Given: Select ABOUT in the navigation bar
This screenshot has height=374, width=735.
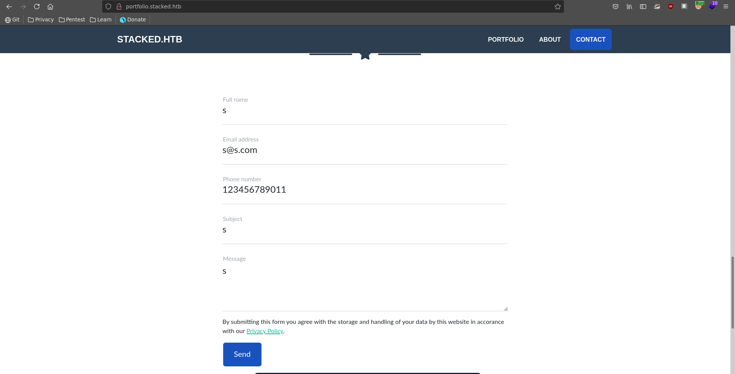Looking at the screenshot, I should (x=550, y=39).
